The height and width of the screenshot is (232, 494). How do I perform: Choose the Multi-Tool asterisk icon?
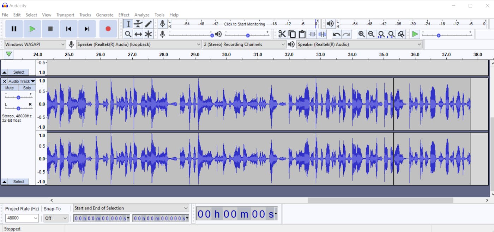click(x=148, y=34)
